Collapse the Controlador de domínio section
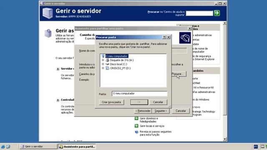 (58, 100)
